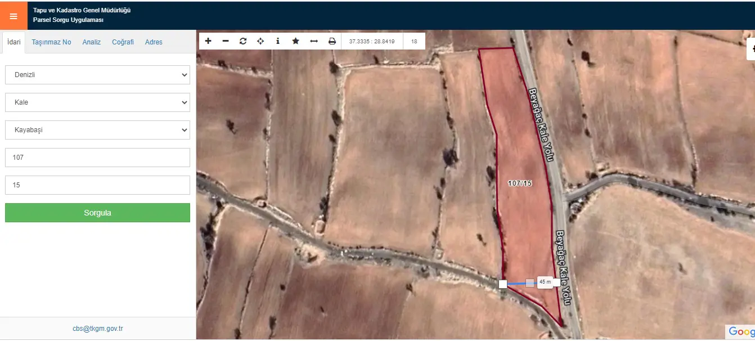Zoom out with the minus icon

click(226, 41)
